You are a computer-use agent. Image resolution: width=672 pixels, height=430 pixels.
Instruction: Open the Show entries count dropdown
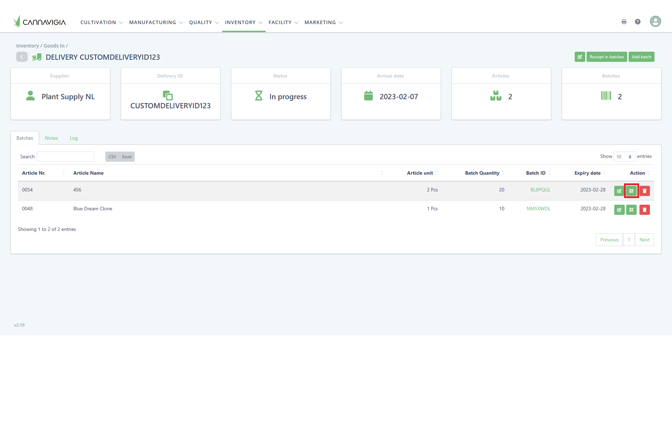tap(624, 156)
